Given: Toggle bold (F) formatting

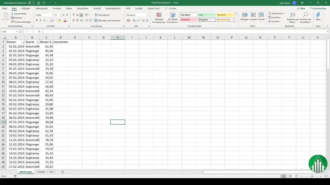Looking at the screenshot, I should coord(37,20).
